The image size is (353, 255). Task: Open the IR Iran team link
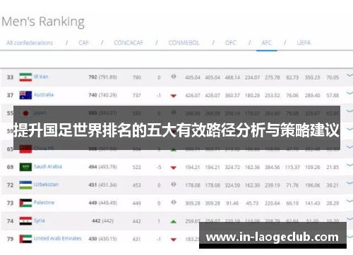click(x=41, y=77)
